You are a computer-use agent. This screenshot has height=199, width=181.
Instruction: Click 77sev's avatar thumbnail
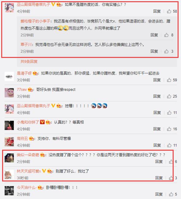coord(9,93)
